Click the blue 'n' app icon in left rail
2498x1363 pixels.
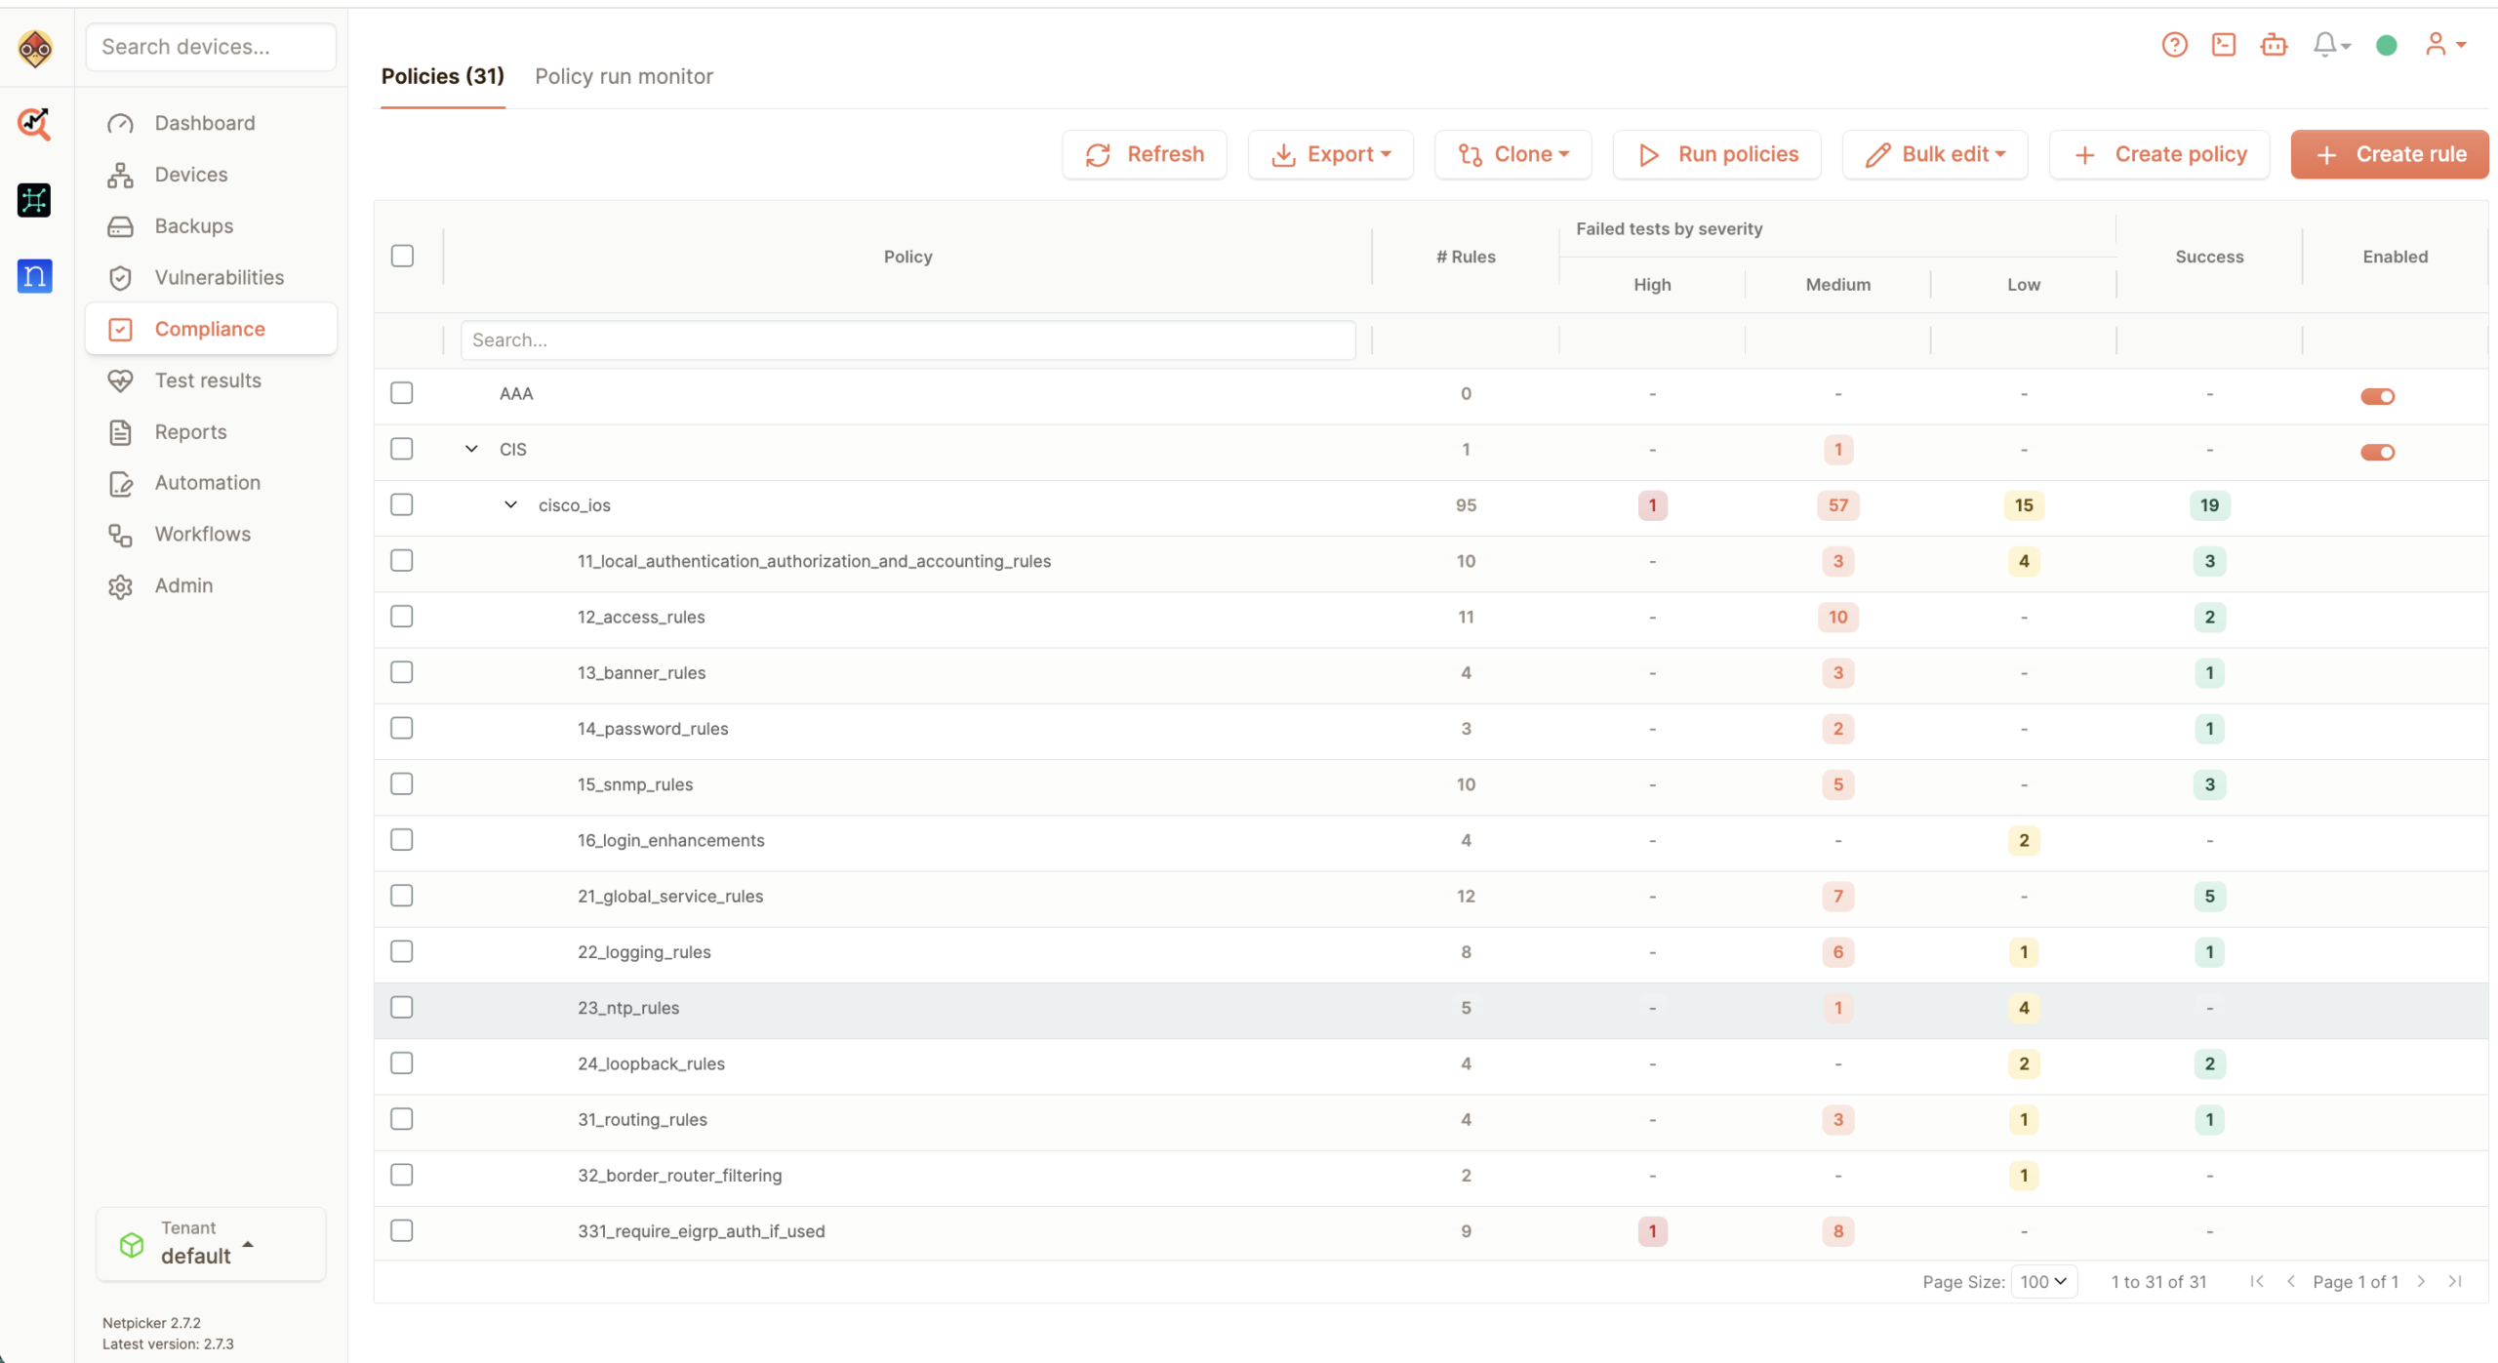35,276
